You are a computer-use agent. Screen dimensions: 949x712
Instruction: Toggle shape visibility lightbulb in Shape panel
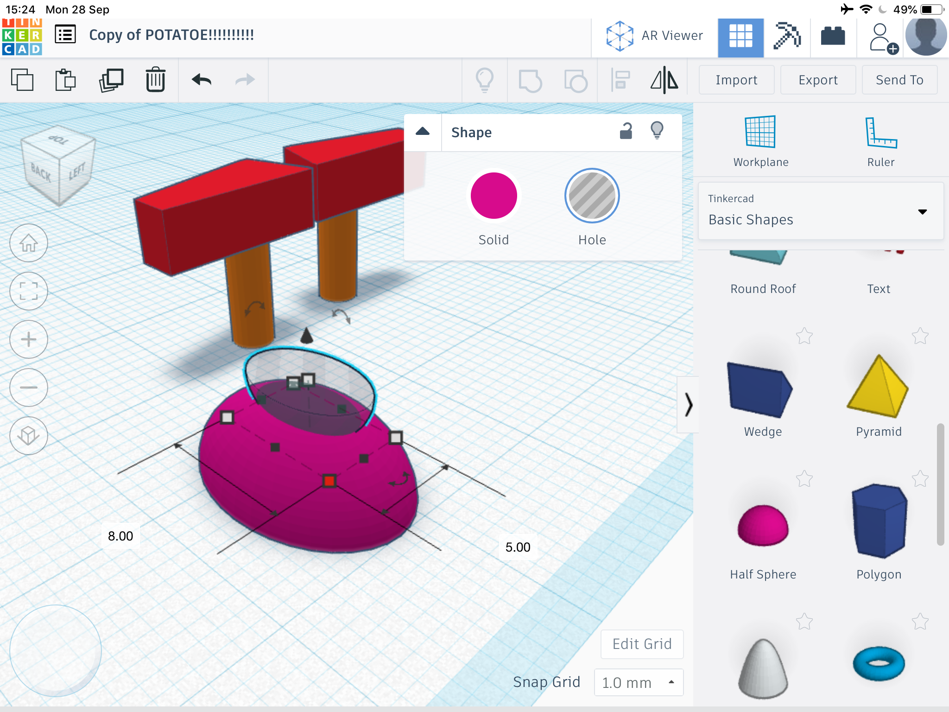pos(657,131)
